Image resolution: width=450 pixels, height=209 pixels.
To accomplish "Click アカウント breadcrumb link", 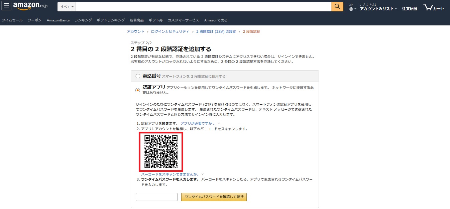I will [135, 31].
